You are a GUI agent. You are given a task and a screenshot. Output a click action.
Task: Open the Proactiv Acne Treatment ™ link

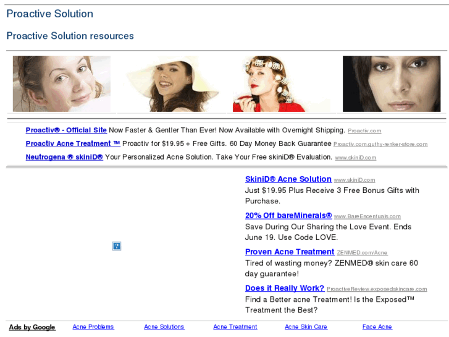click(x=73, y=143)
